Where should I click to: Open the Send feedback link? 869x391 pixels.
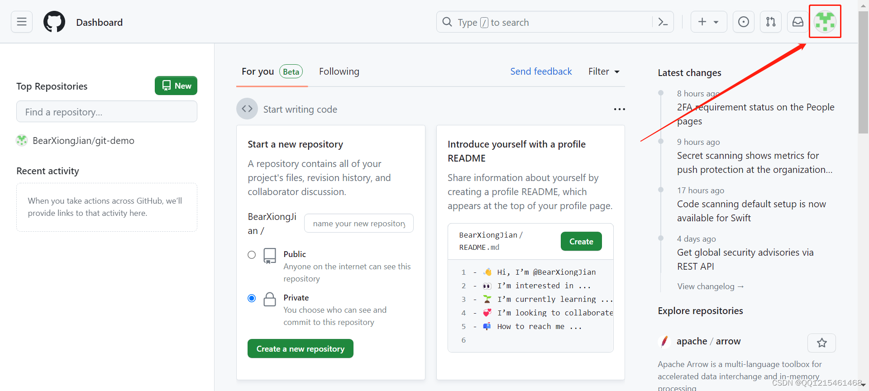(x=541, y=72)
